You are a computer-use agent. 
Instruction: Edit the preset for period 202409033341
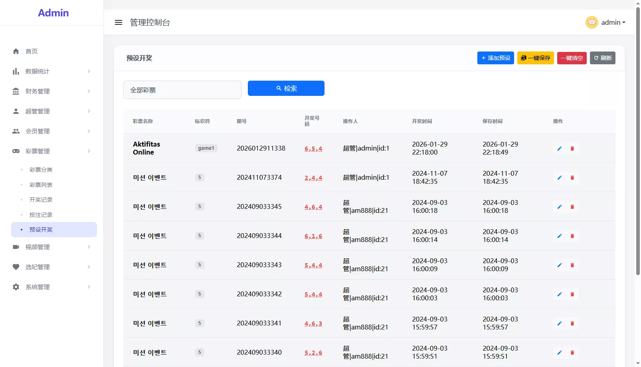pyautogui.click(x=559, y=323)
